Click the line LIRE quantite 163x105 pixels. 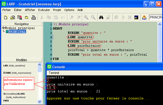pos(80,37)
